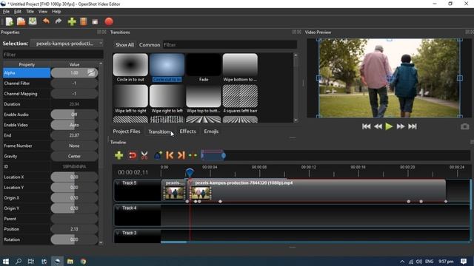This screenshot has height=266, width=474.
Task: Click the Open Project folder icon
Action: coord(21,21)
